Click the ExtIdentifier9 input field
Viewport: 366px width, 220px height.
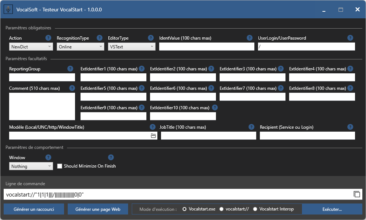113,116
